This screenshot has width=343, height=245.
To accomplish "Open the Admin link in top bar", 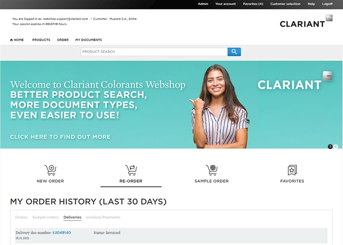I will tap(203, 4).
